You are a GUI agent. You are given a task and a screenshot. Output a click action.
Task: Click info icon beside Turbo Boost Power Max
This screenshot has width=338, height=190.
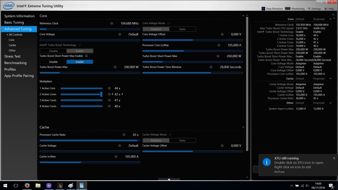coord(115,67)
